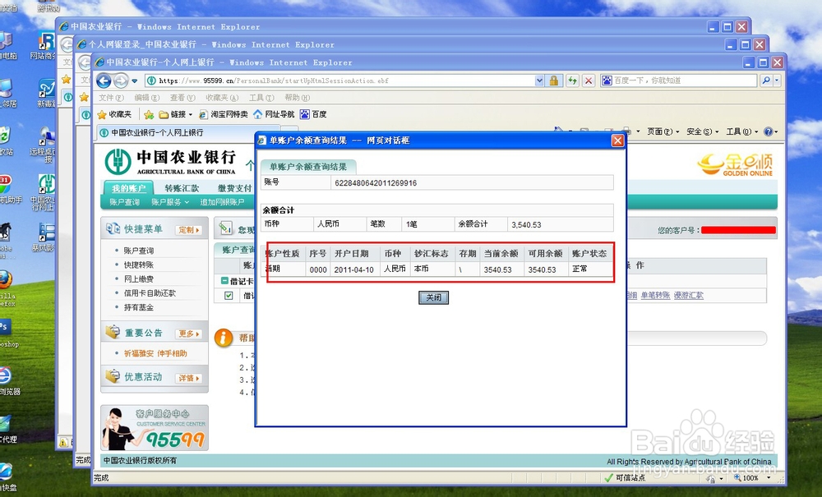Open the recent pages dropdown arrow

pos(135,81)
